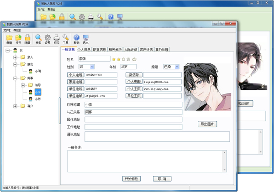274x192 pixels.
Task: Expand the 客户 folder in the tree
Action: tap(16, 106)
